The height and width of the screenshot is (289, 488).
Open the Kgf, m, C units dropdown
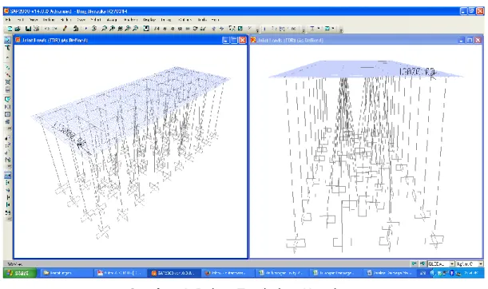pos(470,263)
